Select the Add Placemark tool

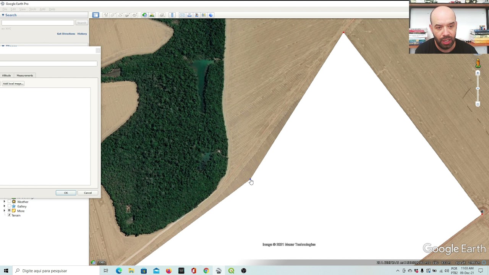point(106,15)
